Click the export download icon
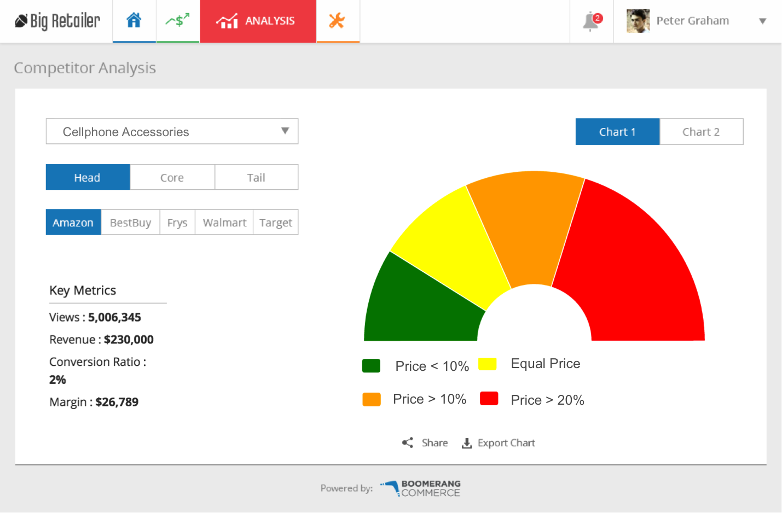Image resolution: width=782 pixels, height=513 pixels. click(467, 443)
